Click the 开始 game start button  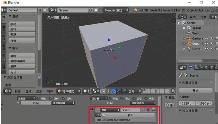click(x=195, y=90)
